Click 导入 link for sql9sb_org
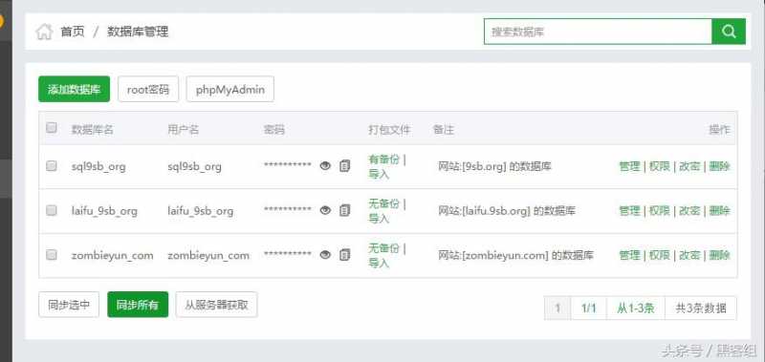 pos(379,174)
